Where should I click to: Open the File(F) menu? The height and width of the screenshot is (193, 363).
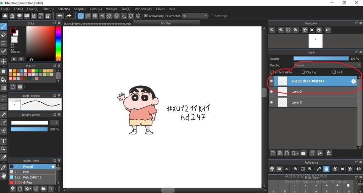pos(5,9)
